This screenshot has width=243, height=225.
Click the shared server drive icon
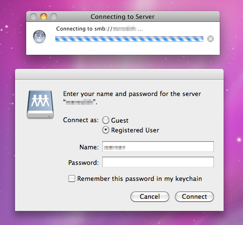[x=40, y=104]
